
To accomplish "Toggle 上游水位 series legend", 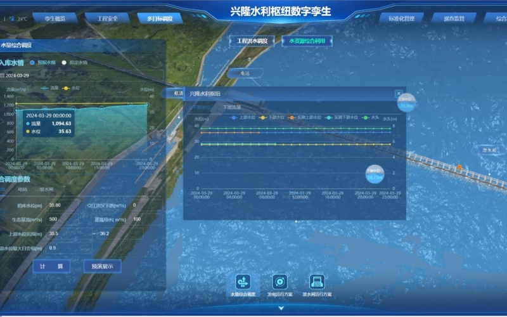I will [242, 117].
